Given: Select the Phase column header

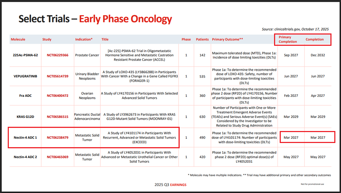Looking at the screenshot, I should click(186, 39).
